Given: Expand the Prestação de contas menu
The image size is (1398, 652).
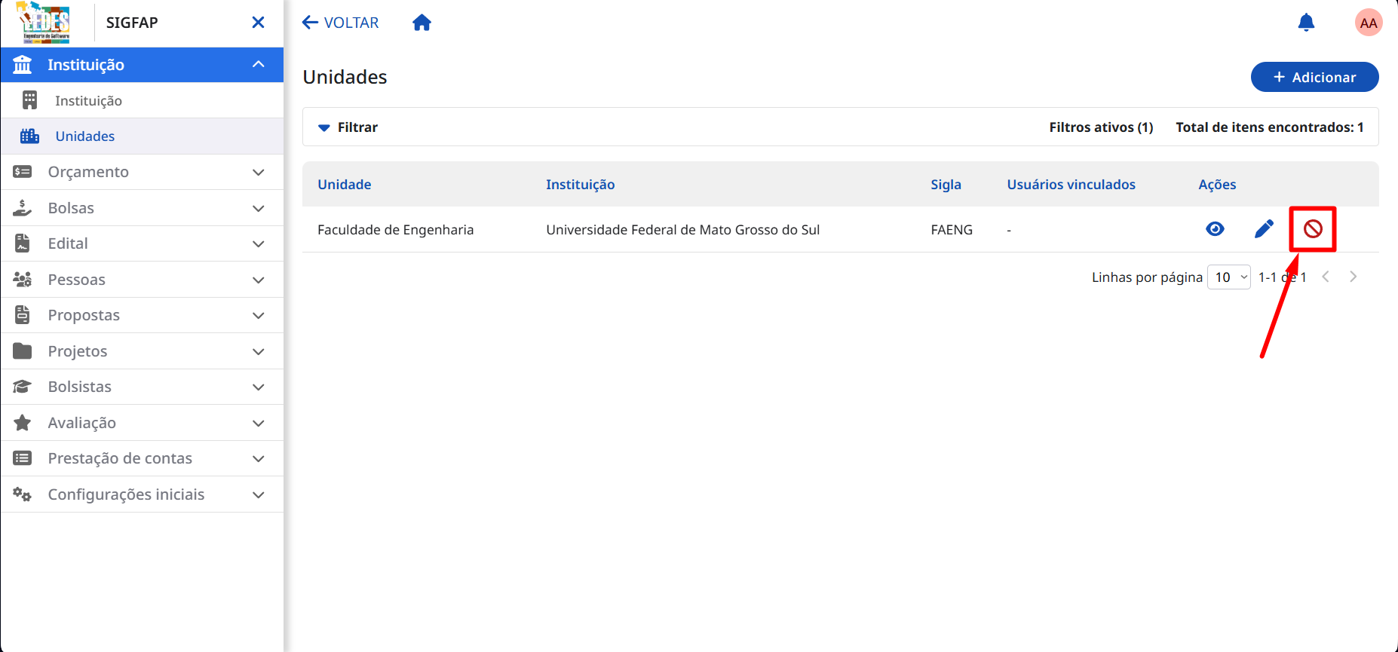Looking at the screenshot, I should 142,458.
